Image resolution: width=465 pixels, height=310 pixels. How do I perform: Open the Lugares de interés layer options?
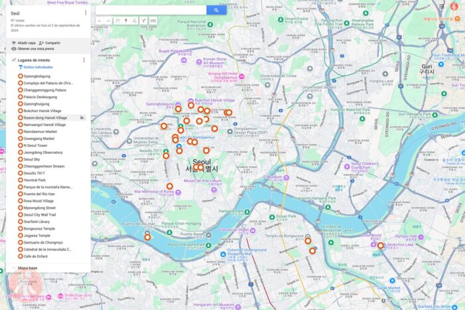click(84, 60)
